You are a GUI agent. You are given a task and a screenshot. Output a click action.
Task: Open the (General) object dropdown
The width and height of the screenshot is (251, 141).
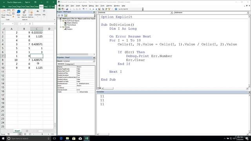171,13
